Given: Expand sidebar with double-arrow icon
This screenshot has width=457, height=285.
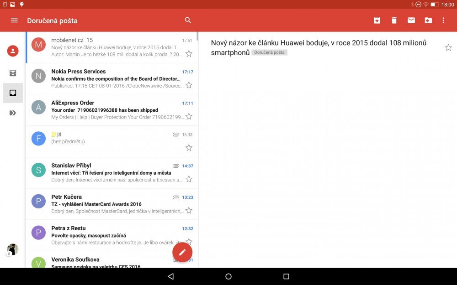Looking at the screenshot, I should click(13, 113).
